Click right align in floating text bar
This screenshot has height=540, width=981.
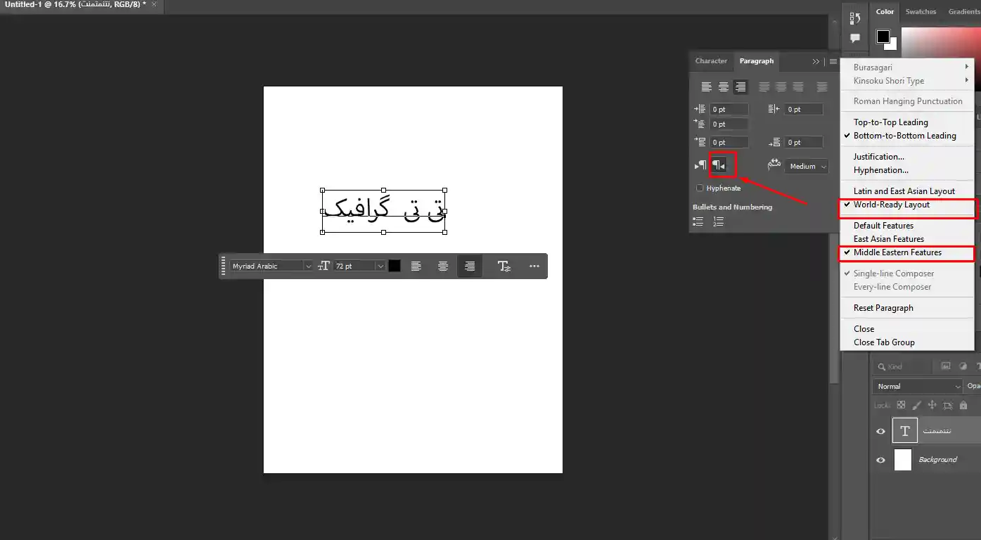[x=470, y=266]
